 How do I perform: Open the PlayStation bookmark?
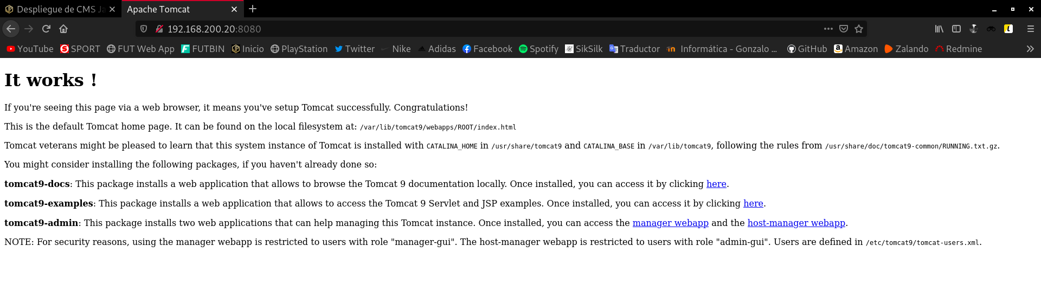299,49
